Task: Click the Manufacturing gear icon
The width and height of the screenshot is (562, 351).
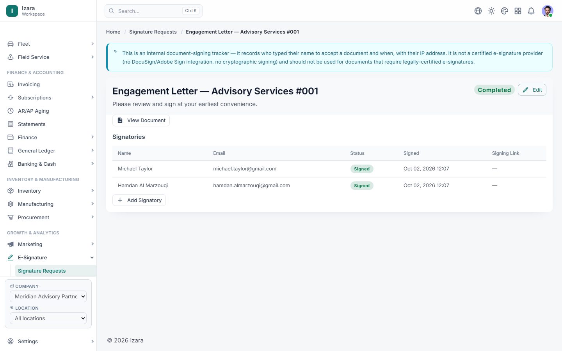Action: 11,204
